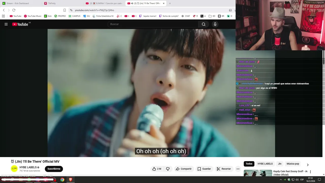Save the video with Guardar
This screenshot has height=183, width=325.
204,169
